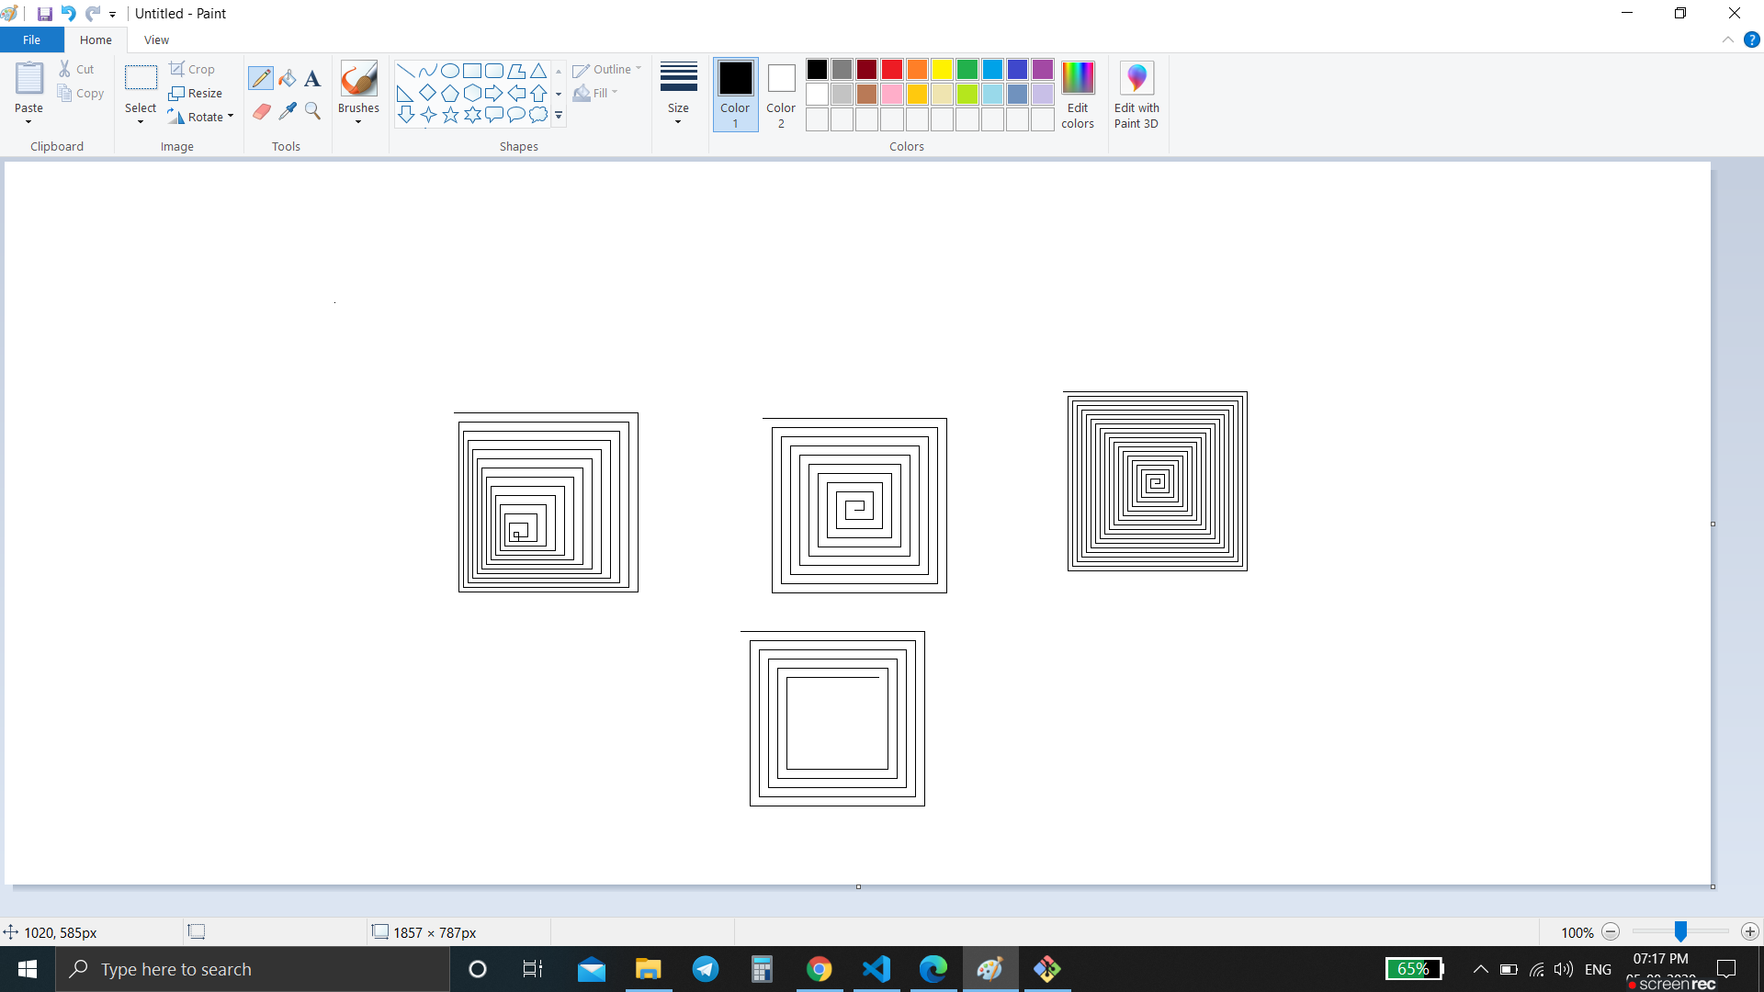Select the Eraser tool

261,111
